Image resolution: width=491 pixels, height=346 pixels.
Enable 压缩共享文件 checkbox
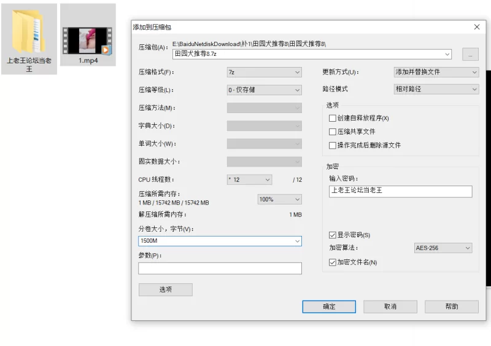333,132
